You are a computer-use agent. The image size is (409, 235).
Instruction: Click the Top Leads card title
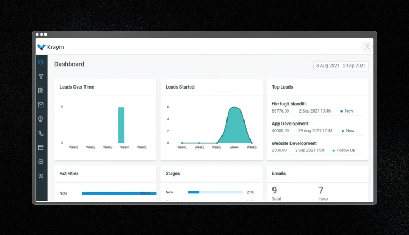[282, 87]
